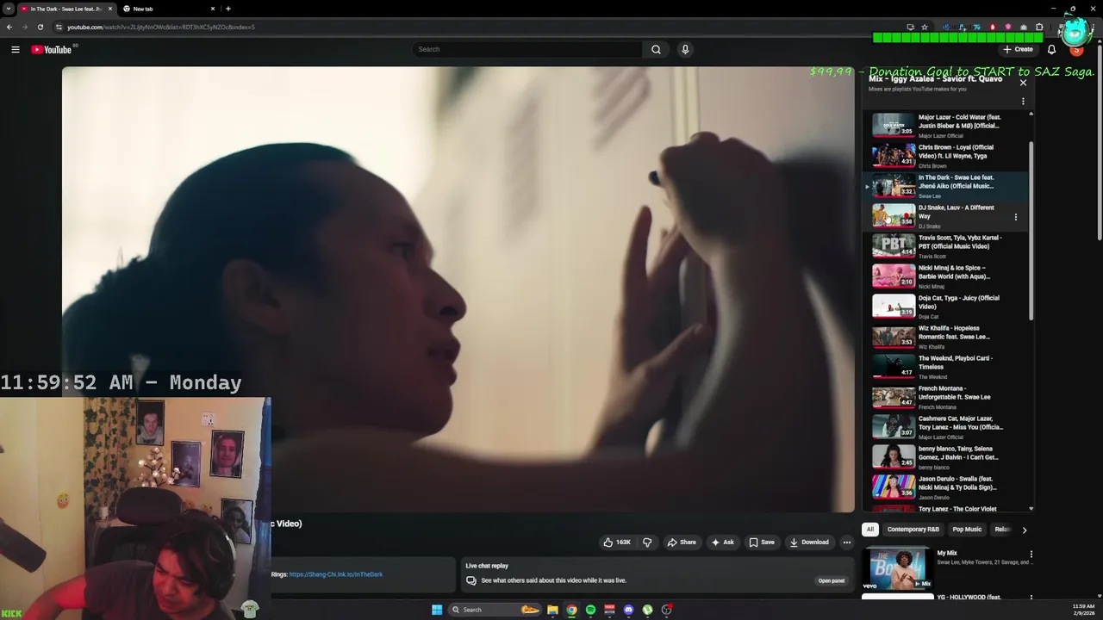This screenshot has width=1103, height=620.
Task: Open a new browser tab with plus
Action: pos(227,9)
